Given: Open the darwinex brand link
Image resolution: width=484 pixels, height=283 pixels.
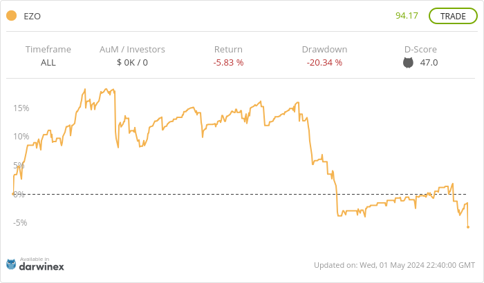Looking at the screenshot, I should point(41,266).
